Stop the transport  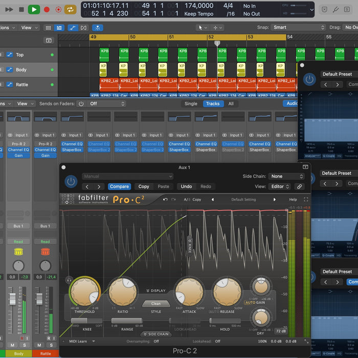pyautogui.click(x=21, y=9)
